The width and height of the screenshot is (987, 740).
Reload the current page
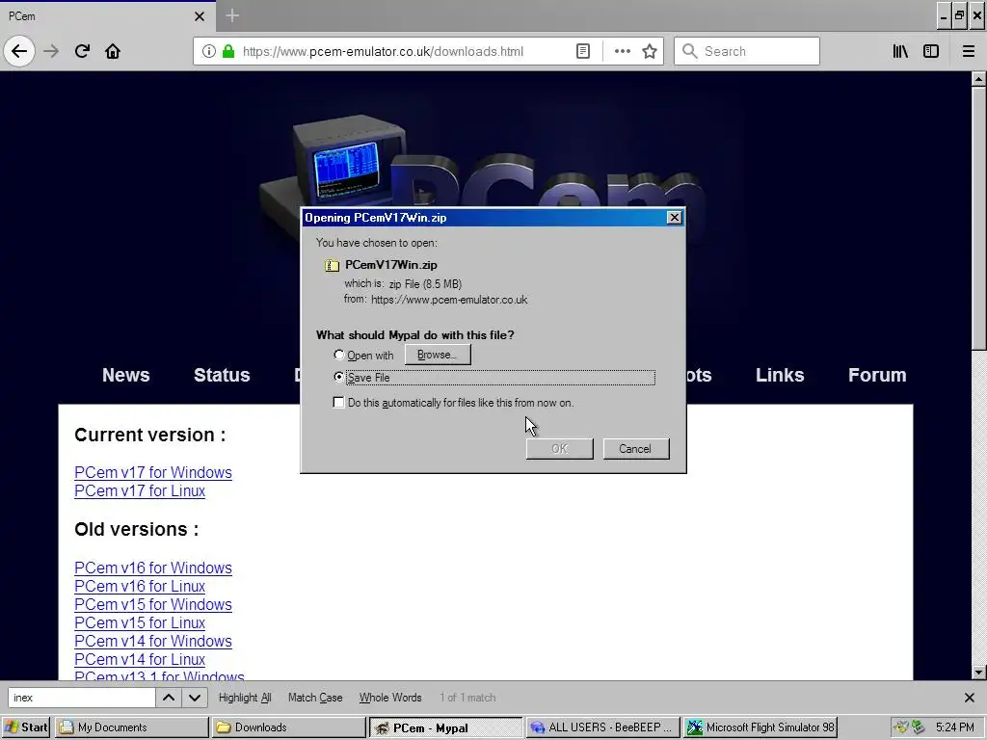click(x=82, y=51)
